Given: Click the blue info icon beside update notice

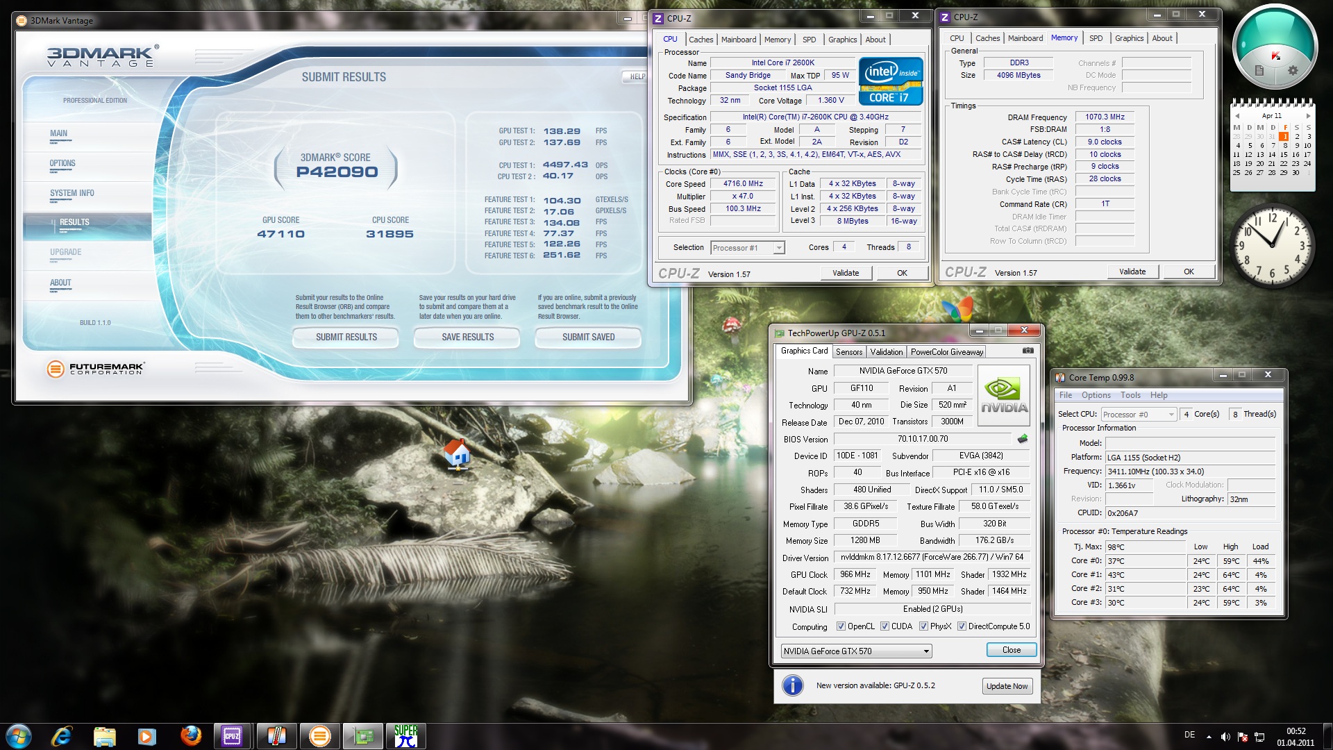Looking at the screenshot, I should (792, 685).
